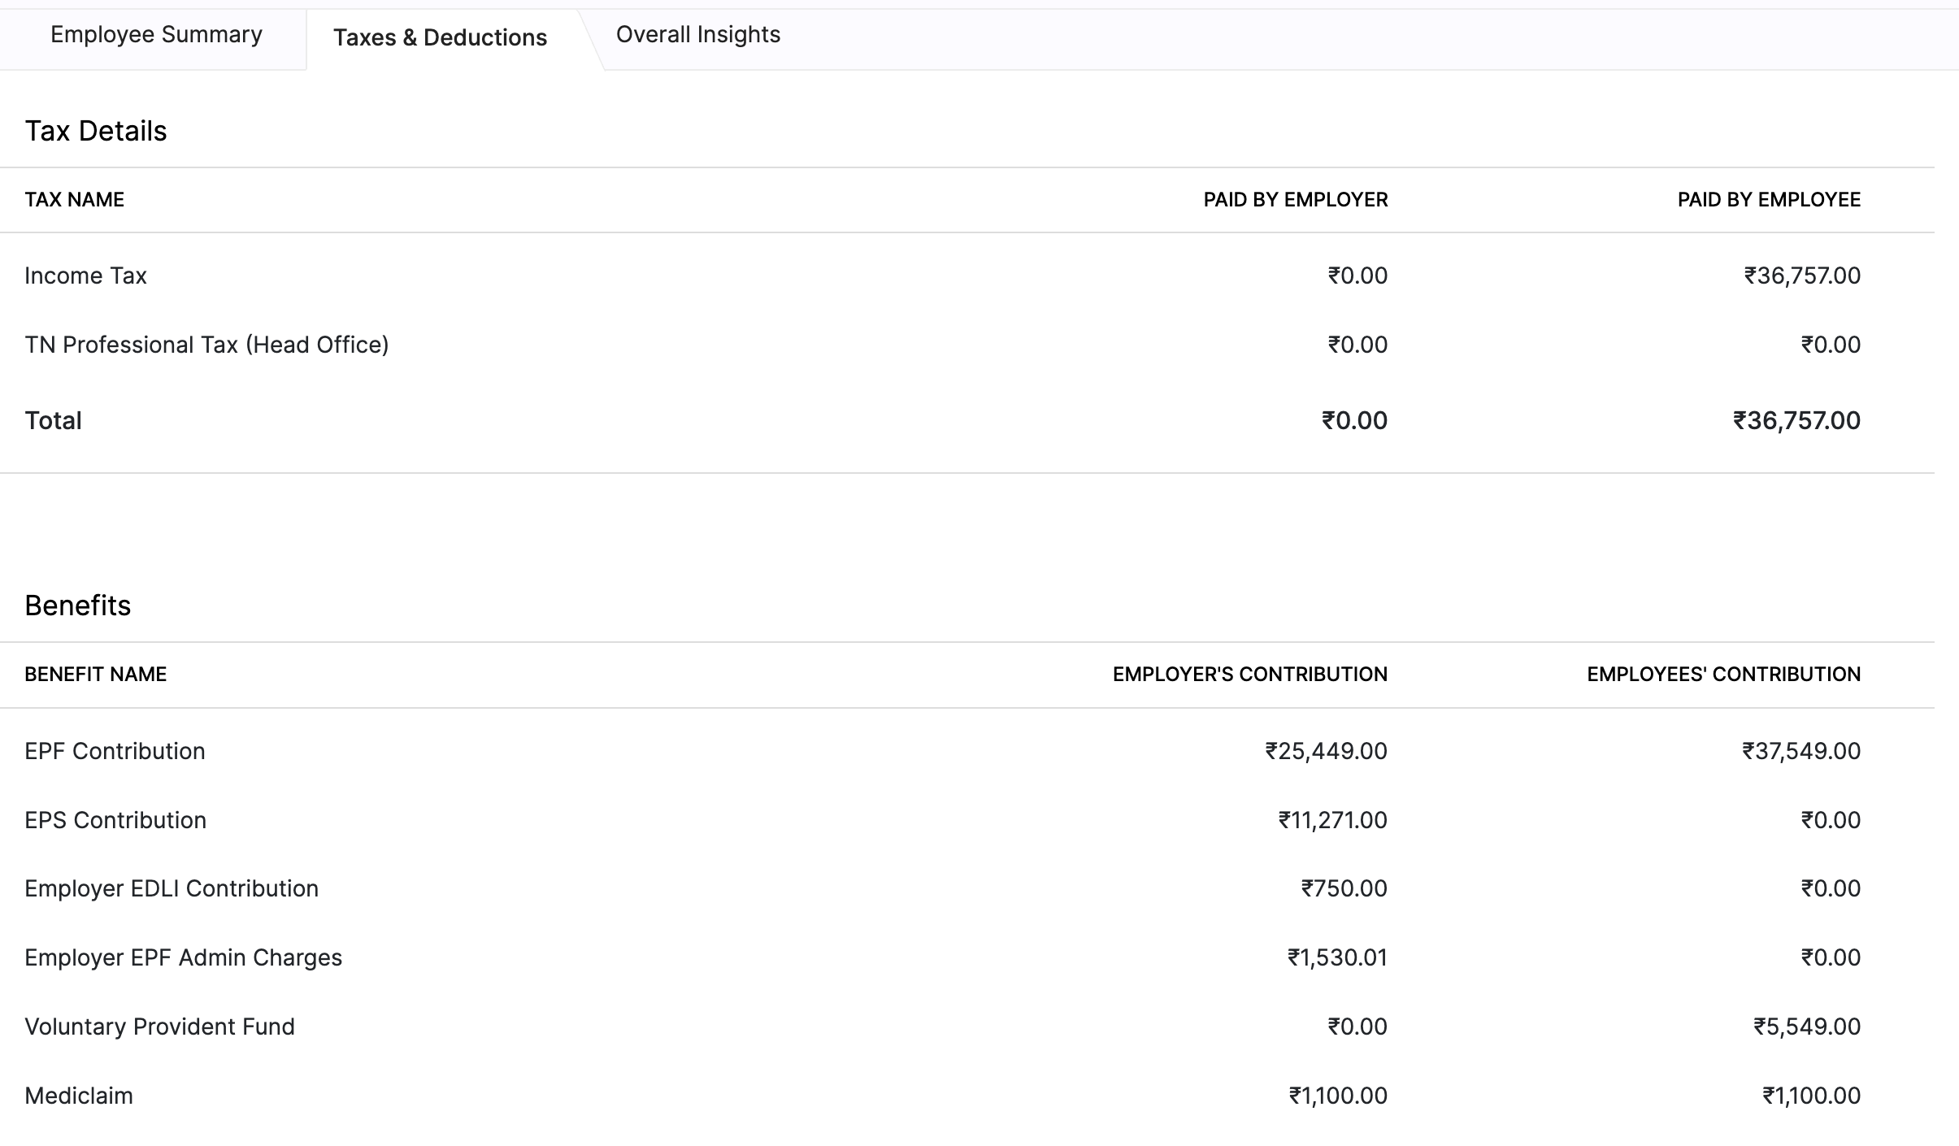Open the Employee Summary tab

click(x=156, y=35)
